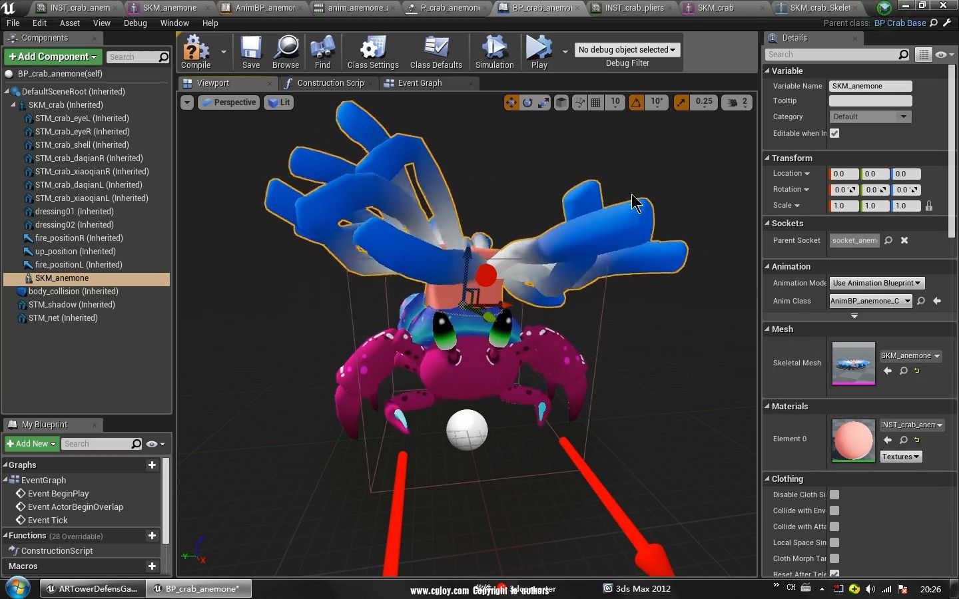Play the blueprint preview
Image resolution: width=959 pixels, height=599 pixels.
click(539, 52)
